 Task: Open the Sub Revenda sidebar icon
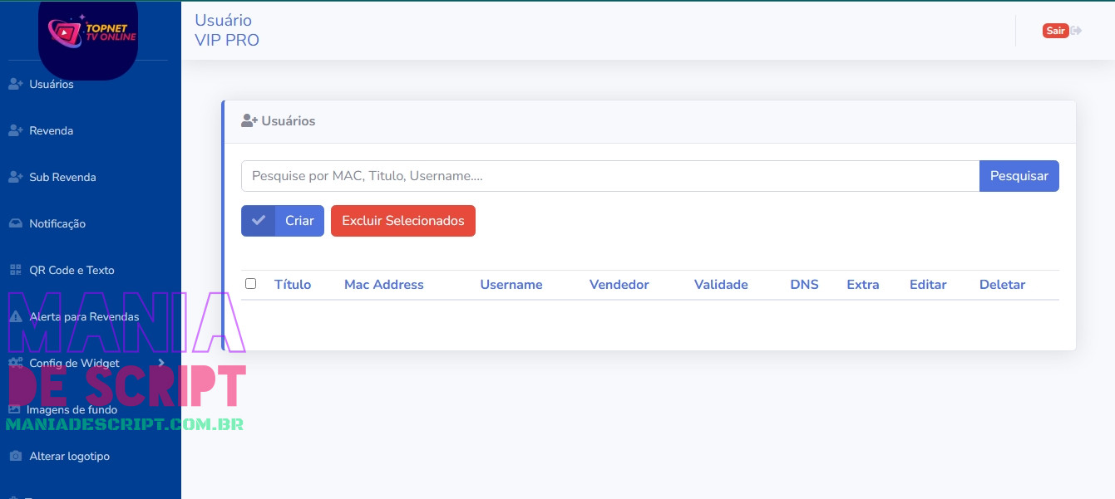point(15,177)
